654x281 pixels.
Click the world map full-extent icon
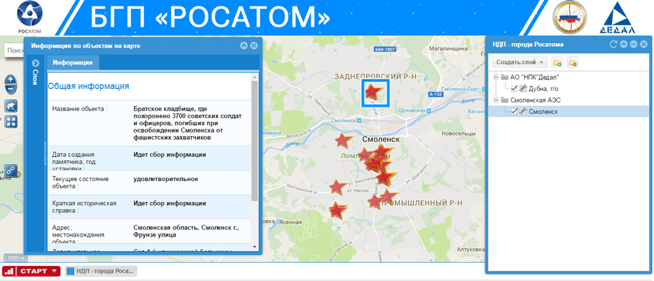[x=11, y=106]
